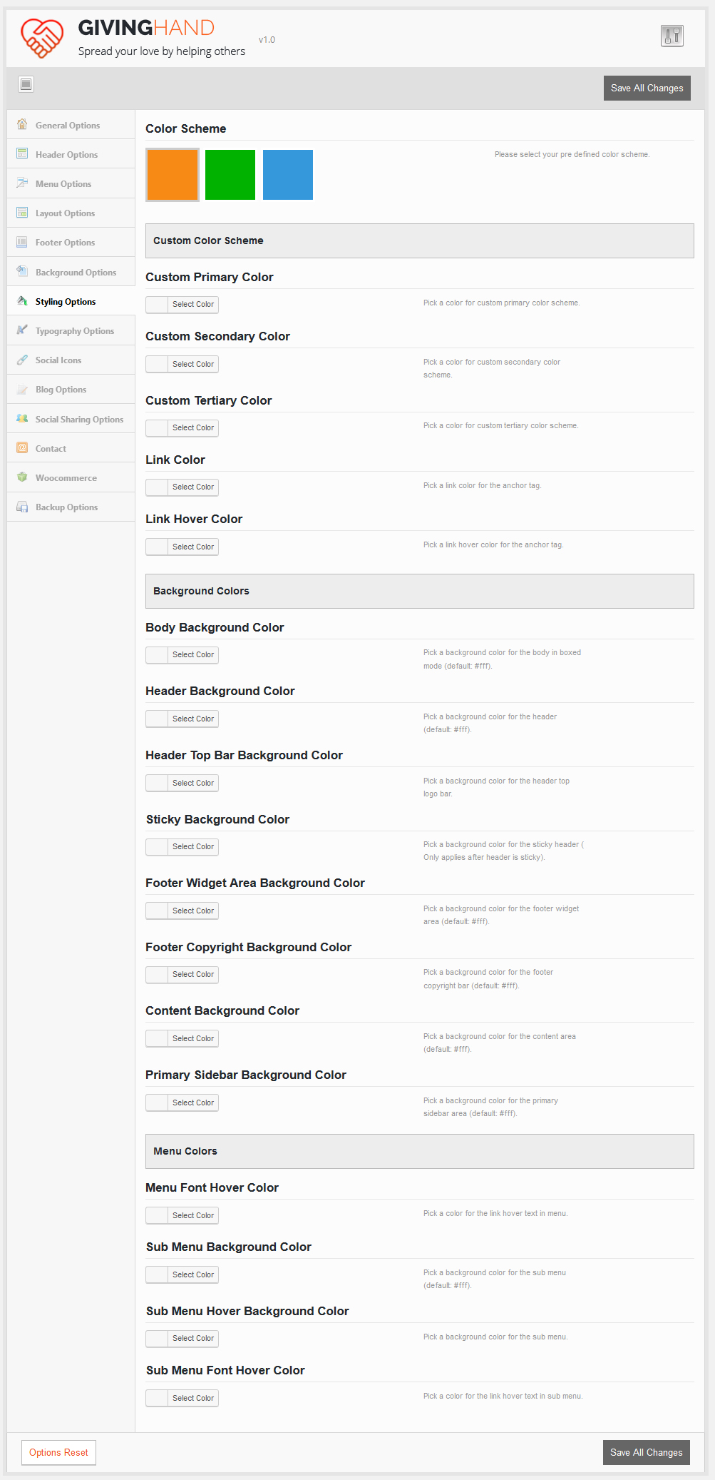Click the Header Options sidebar icon
Image resolution: width=715 pixels, height=1480 pixels.
point(22,153)
